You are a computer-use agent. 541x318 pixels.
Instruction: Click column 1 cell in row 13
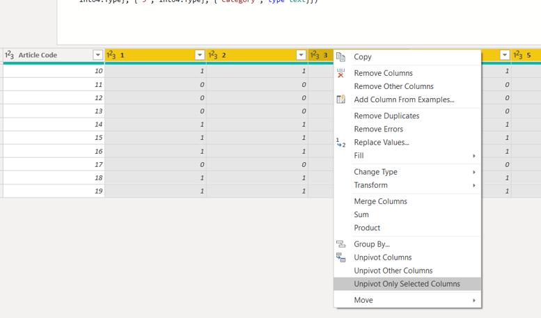pyautogui.click(x=155, y=111)
